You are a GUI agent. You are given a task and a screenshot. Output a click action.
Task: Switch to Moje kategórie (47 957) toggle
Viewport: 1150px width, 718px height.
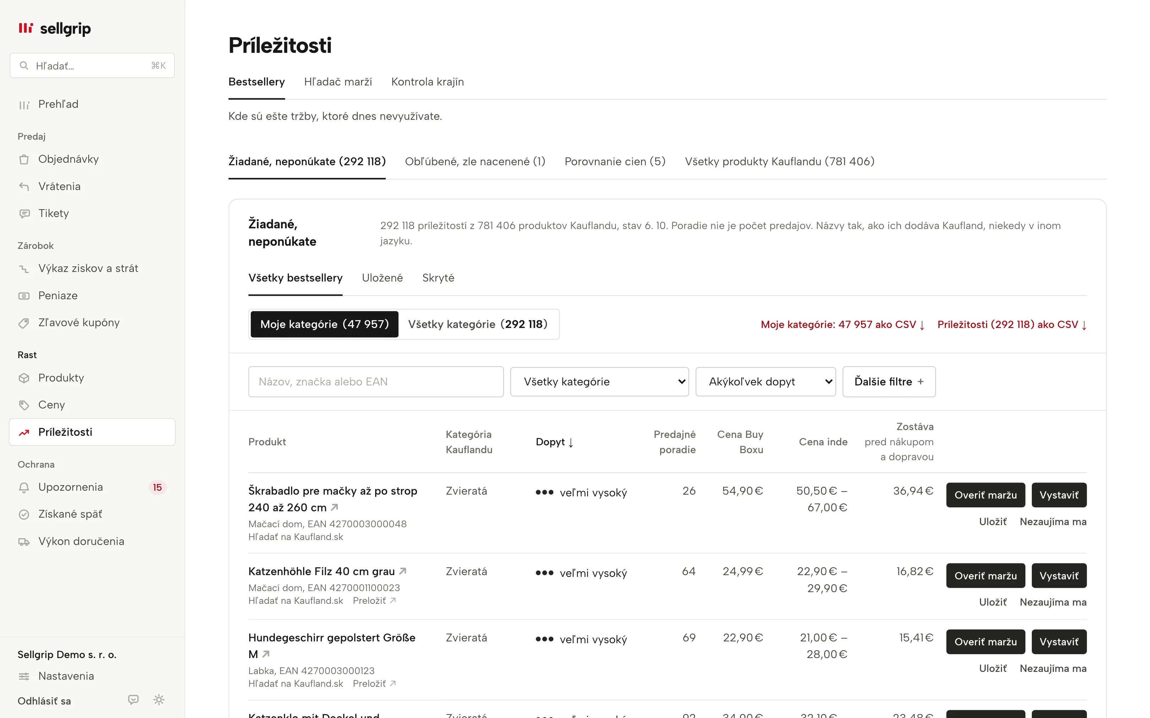coord(324,324)
